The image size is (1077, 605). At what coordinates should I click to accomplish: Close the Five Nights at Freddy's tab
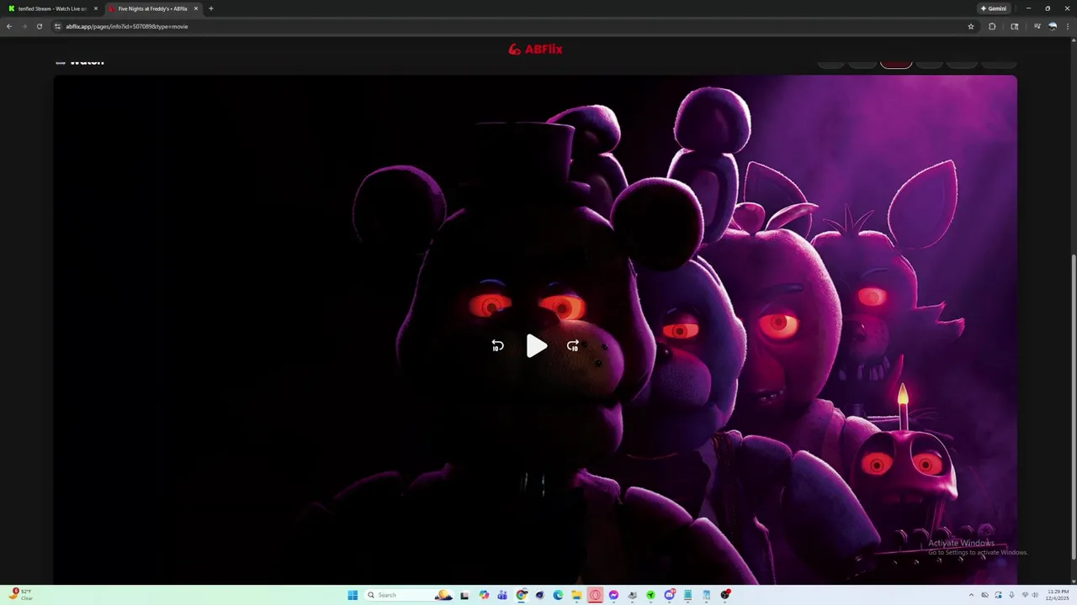coord(196,8)
